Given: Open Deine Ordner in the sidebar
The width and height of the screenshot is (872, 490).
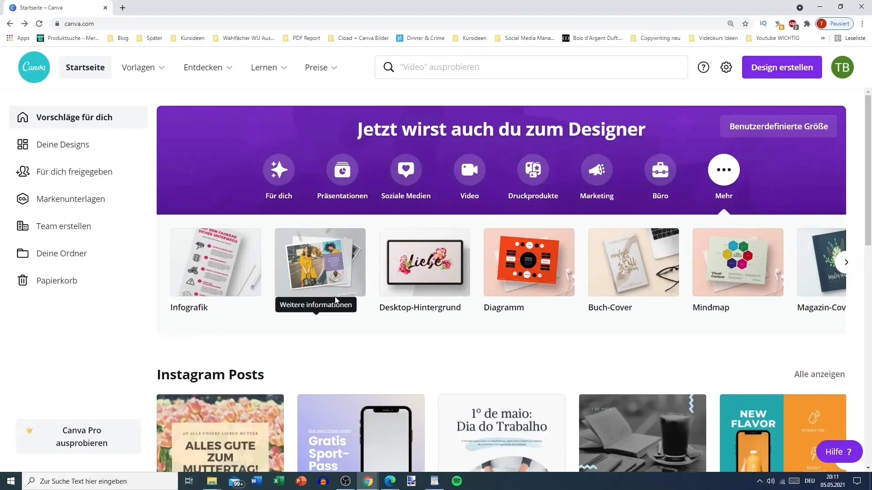Looking at the screenshot, I should (x=78, y=253).
